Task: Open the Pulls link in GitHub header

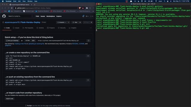Action: click(x=37, y=16)
